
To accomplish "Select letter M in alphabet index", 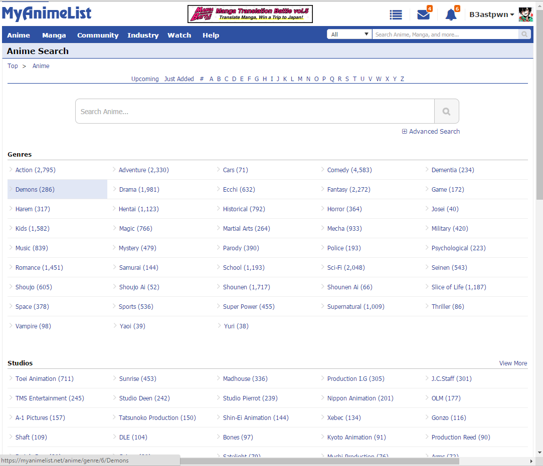I will (300, 79).
